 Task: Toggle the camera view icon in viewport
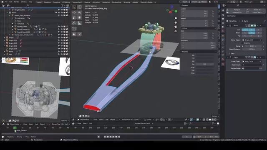coord(176,27)
